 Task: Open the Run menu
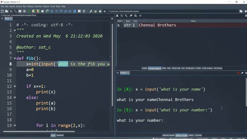(x=24, y=7)
